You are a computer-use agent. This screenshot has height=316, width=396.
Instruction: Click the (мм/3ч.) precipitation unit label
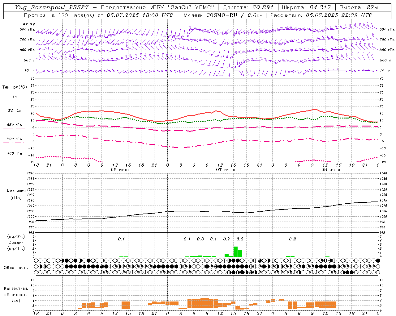(16, 237)
